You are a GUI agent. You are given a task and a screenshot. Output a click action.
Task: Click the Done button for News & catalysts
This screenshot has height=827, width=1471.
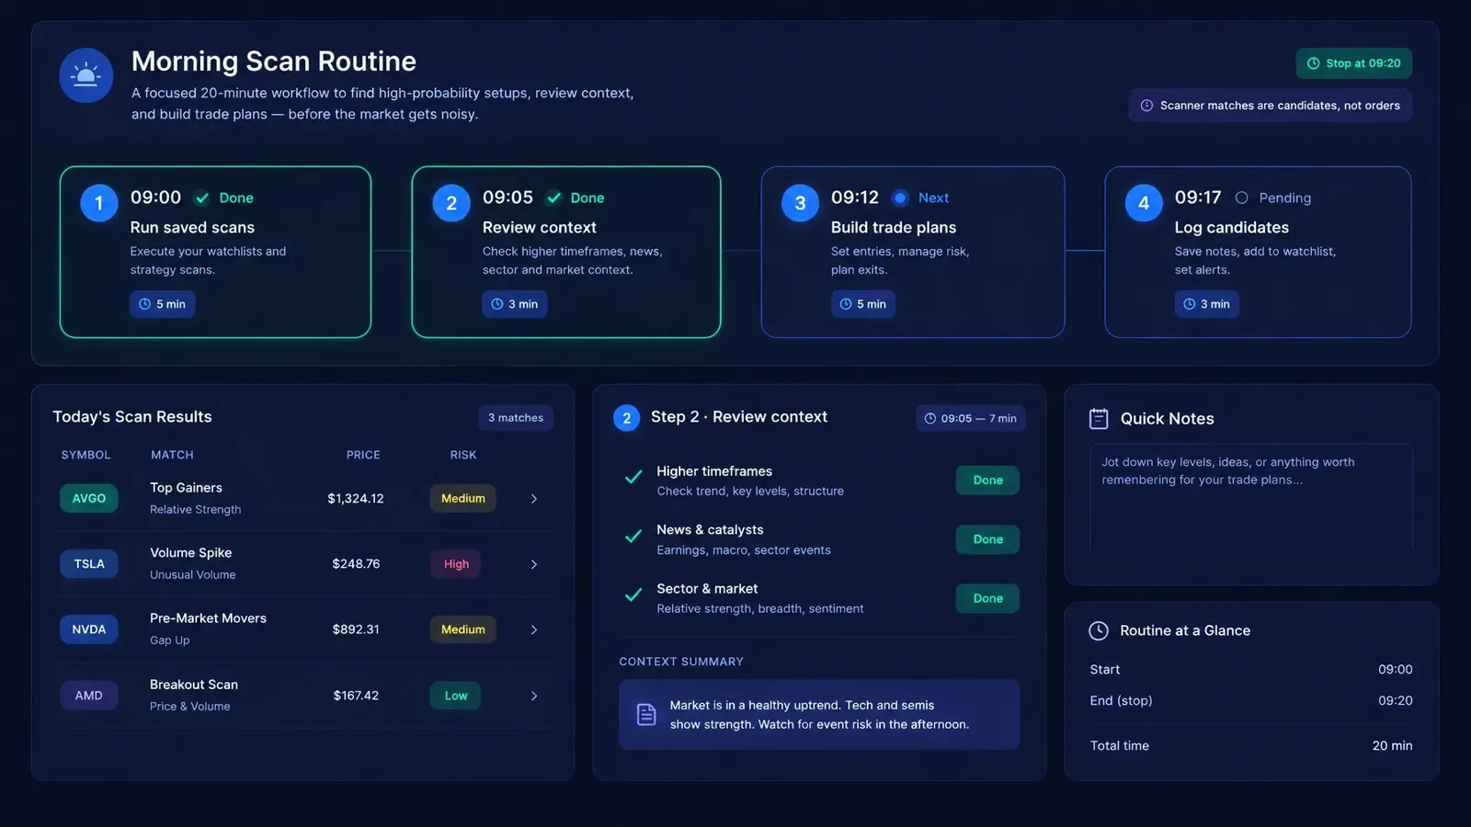988,539
